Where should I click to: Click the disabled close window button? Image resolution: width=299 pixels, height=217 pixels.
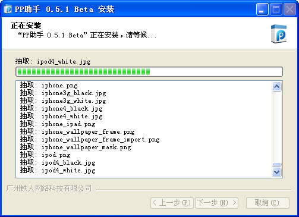coord(289,10)
